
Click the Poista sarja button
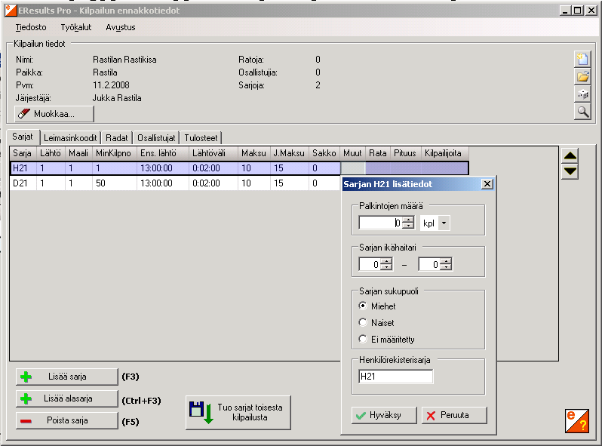coord(67,420)
